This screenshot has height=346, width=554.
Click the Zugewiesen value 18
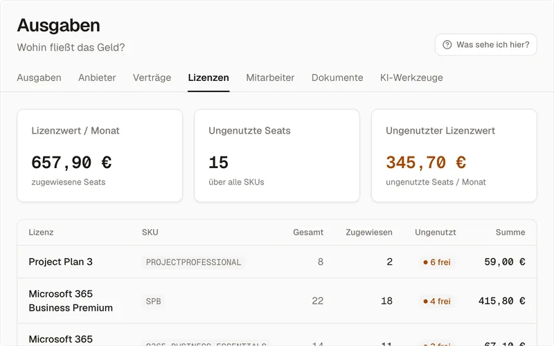pyautogui.click(x=386, y=301)
